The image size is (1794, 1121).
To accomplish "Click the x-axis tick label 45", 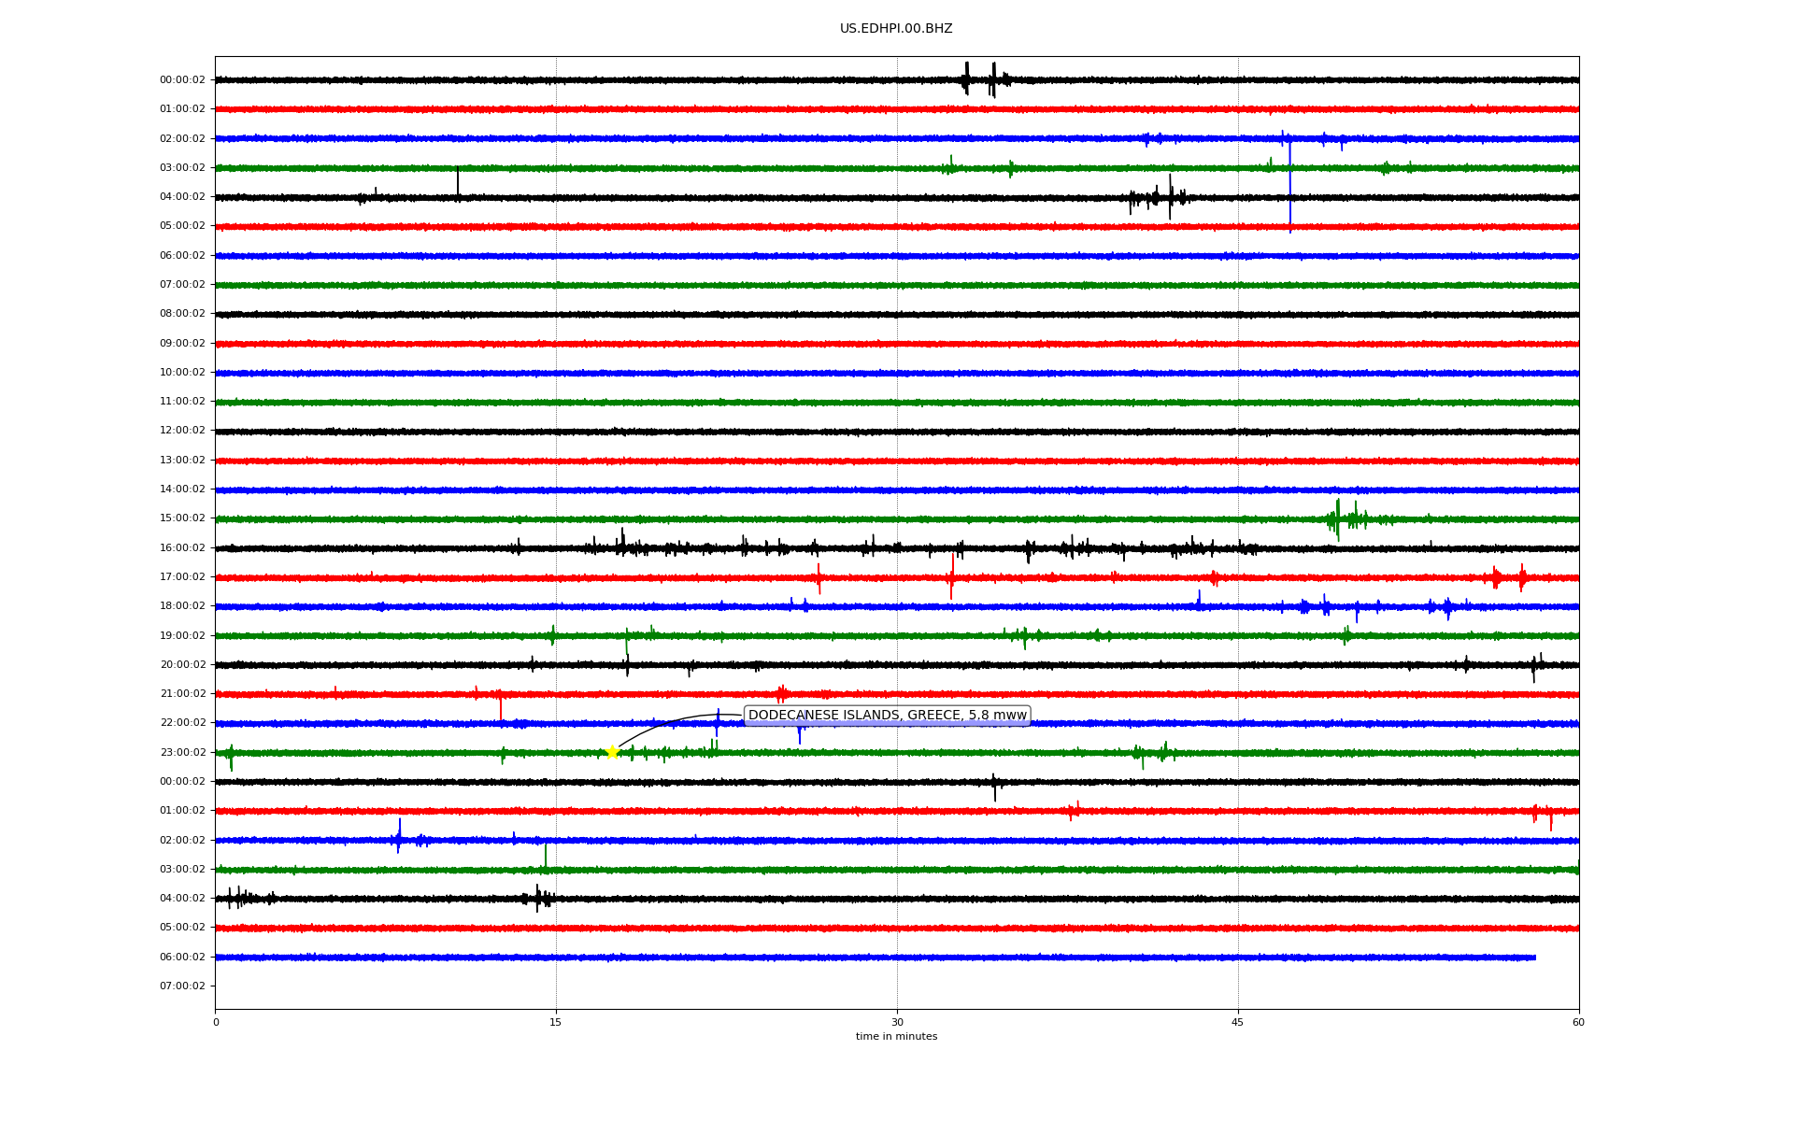I will tap(1238, 1022).
